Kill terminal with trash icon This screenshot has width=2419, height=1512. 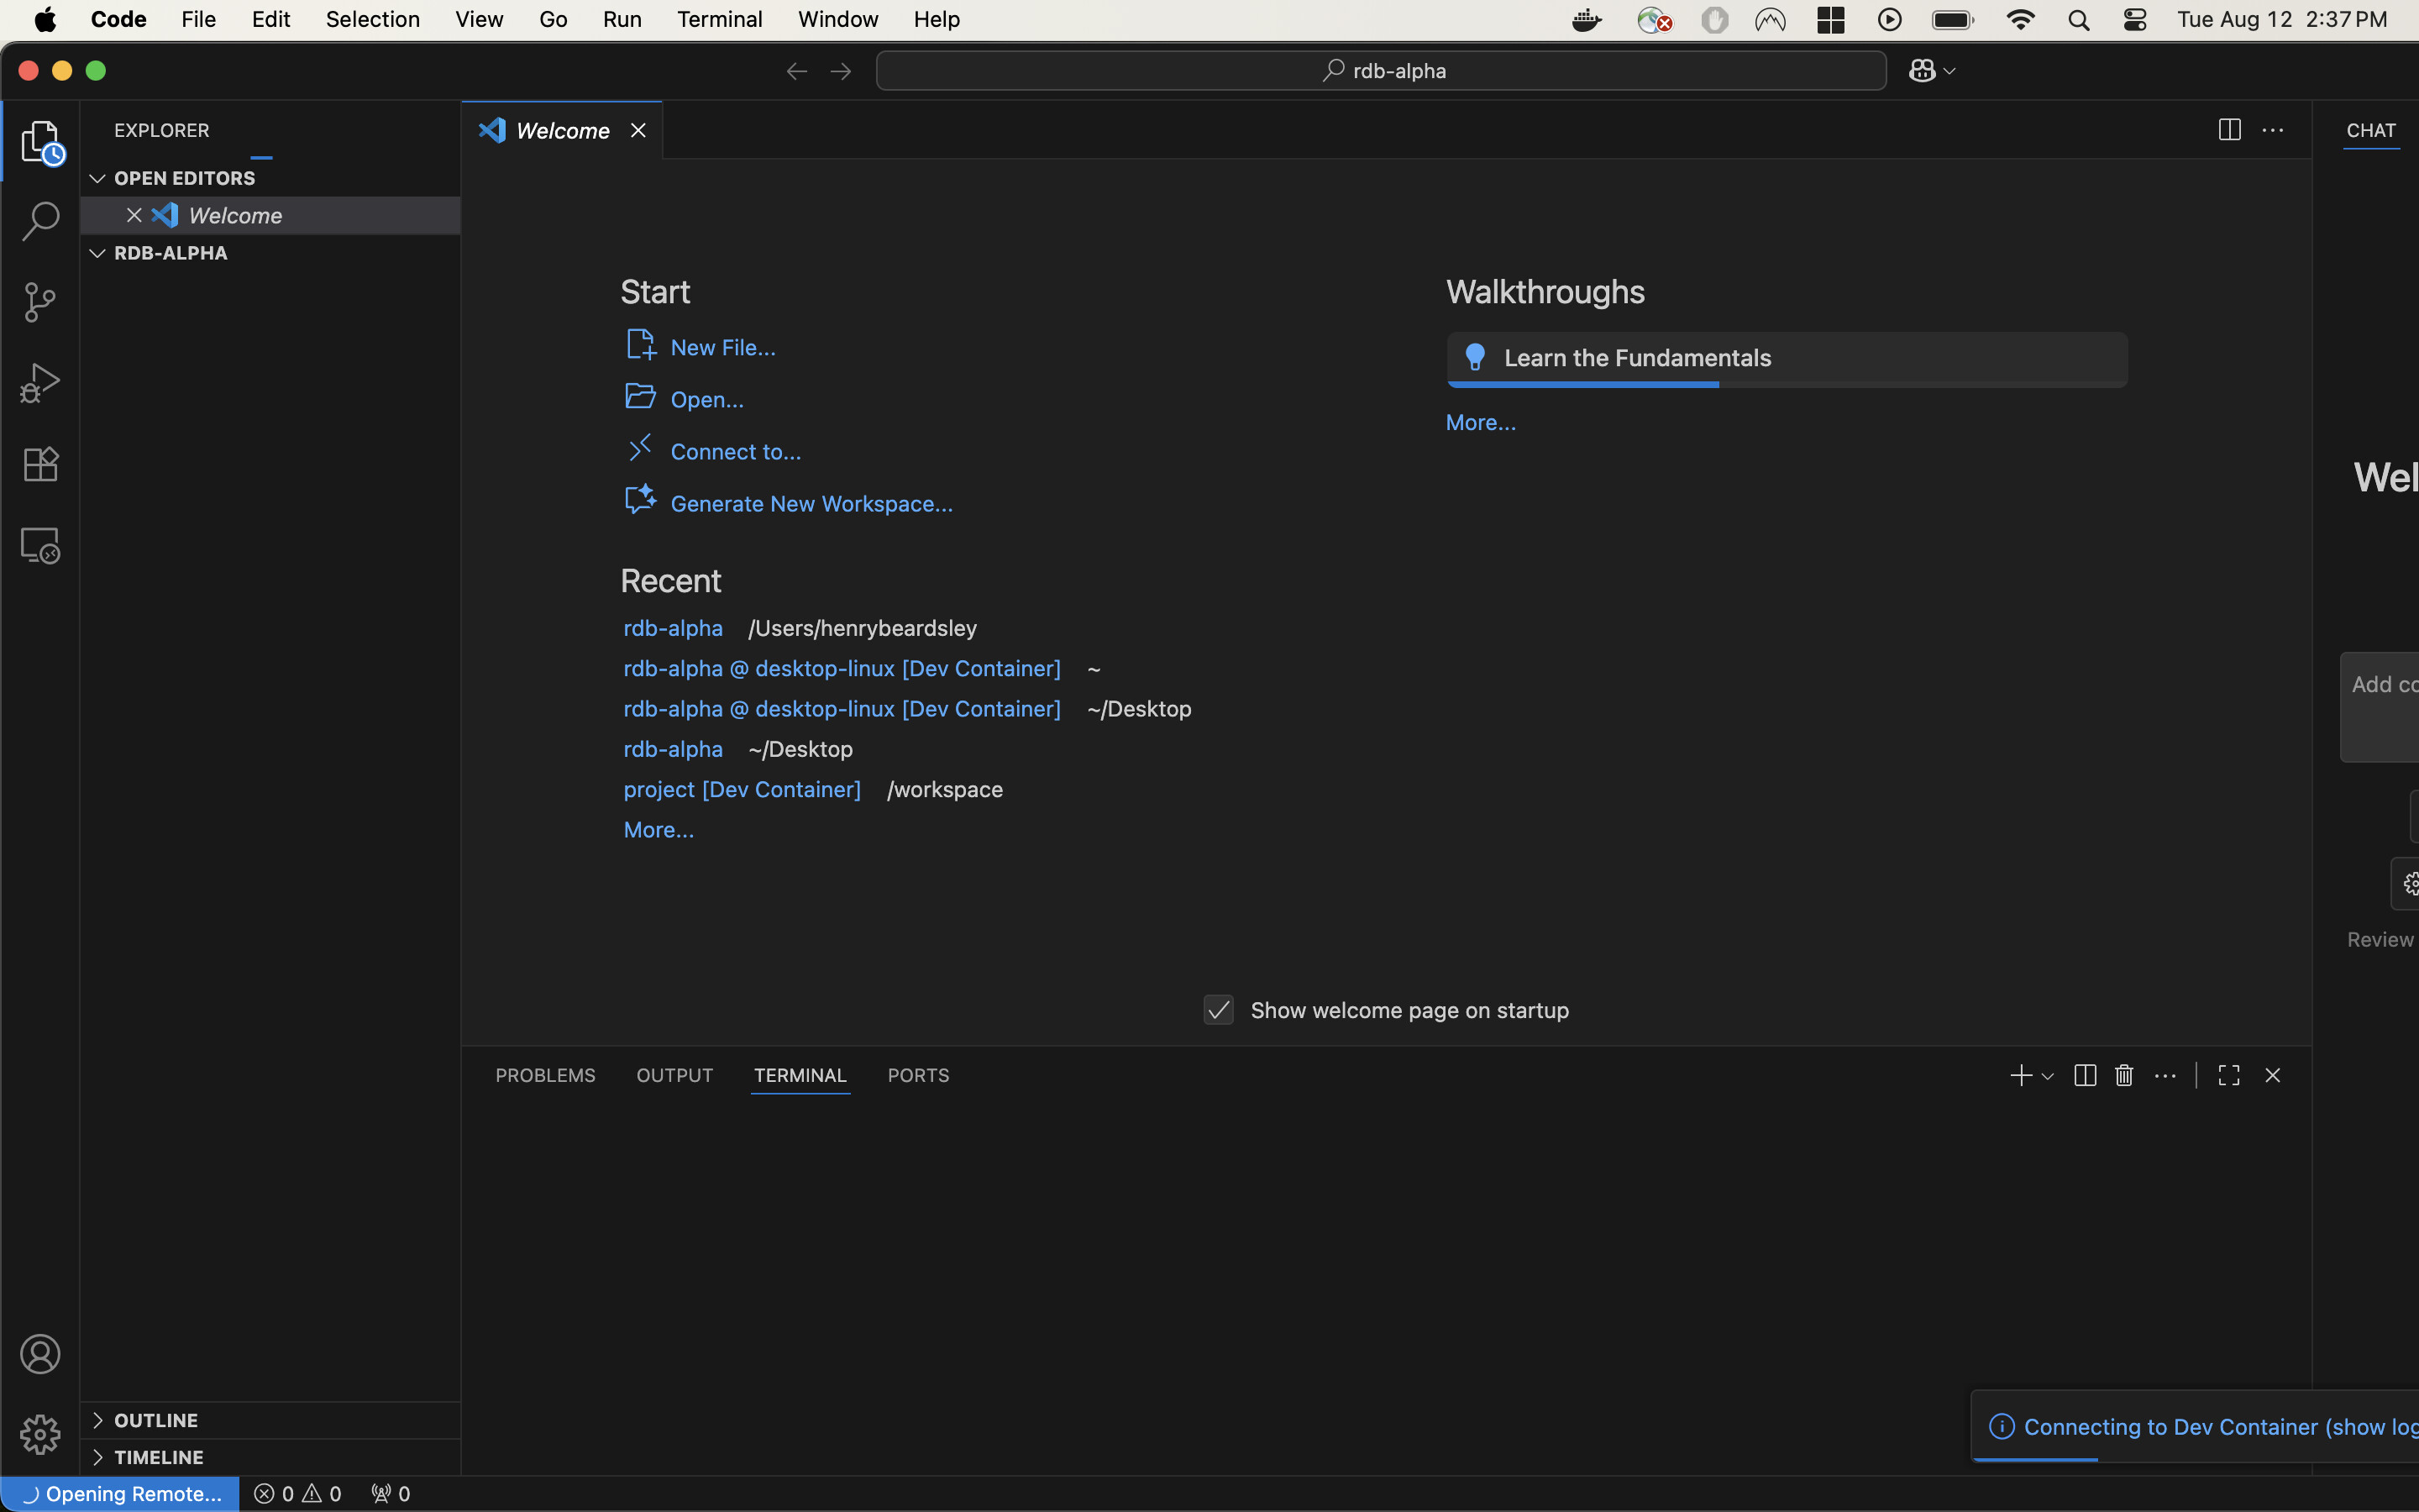tap(2124, 1075)
